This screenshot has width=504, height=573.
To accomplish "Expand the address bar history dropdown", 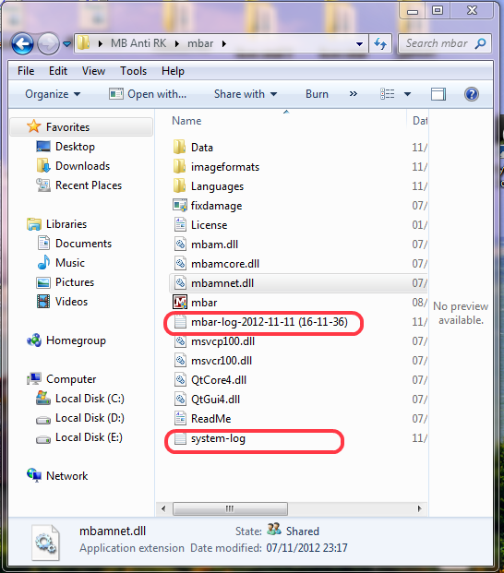I will point(360,44).
